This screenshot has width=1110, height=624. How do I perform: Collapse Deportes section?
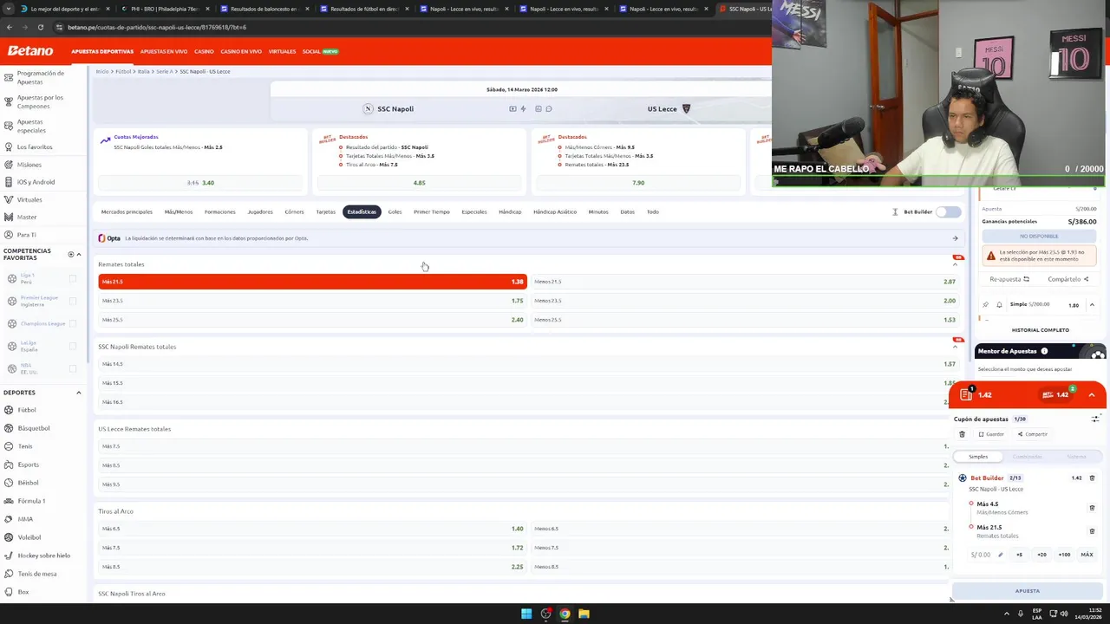point(79,393)
